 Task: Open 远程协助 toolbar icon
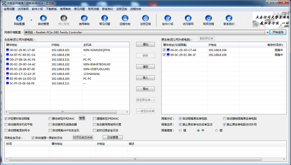point(125,18)
